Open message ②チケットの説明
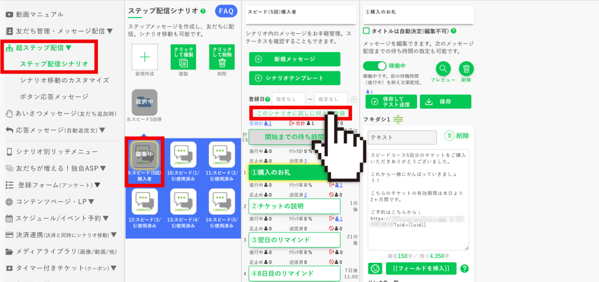 (295, 206)
